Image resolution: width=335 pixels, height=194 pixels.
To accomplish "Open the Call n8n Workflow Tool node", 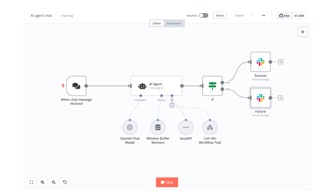I will (210, 127).
